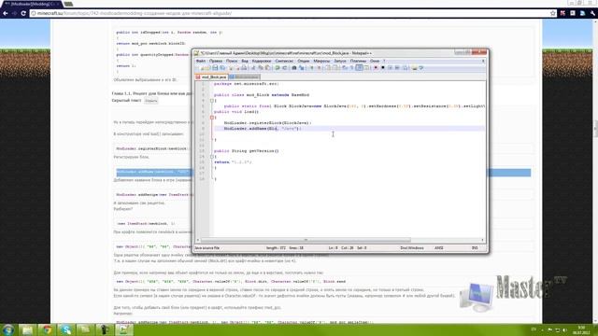Open Окна menu
This screenshot has height=336, width=598.
coord(375,61)
